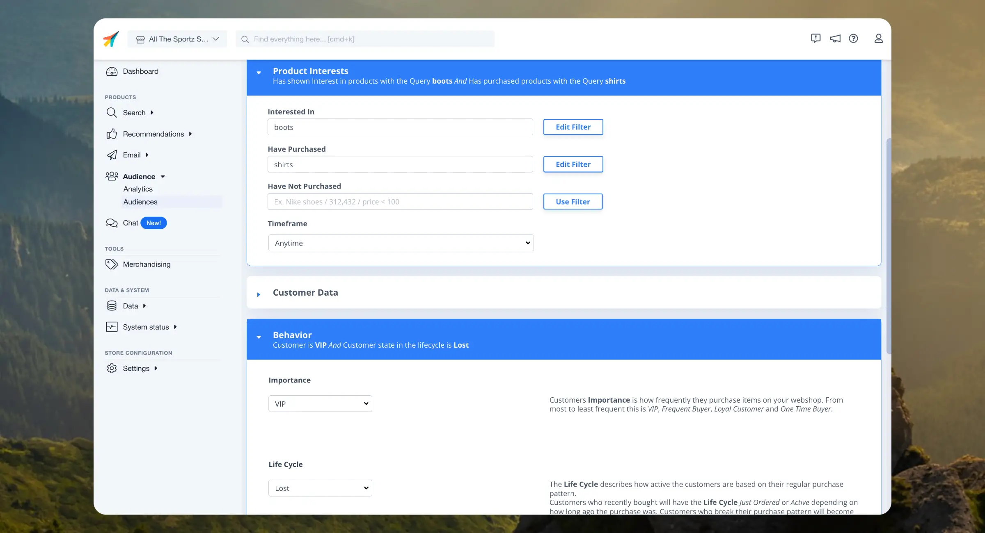Open Merchandising tool

pyautogui.click(x=147, y=264)
